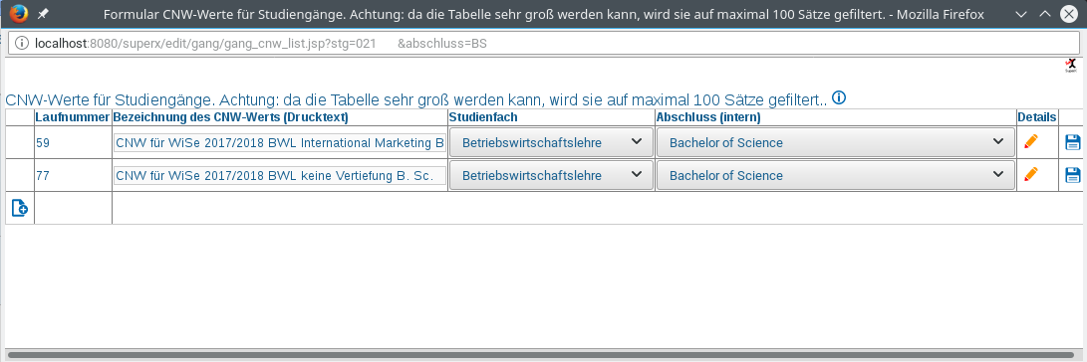Expand Studienfach dropdown for row 77
Image resolution: width=1087 pixels, height=362 pixels.
coord(551,175)
